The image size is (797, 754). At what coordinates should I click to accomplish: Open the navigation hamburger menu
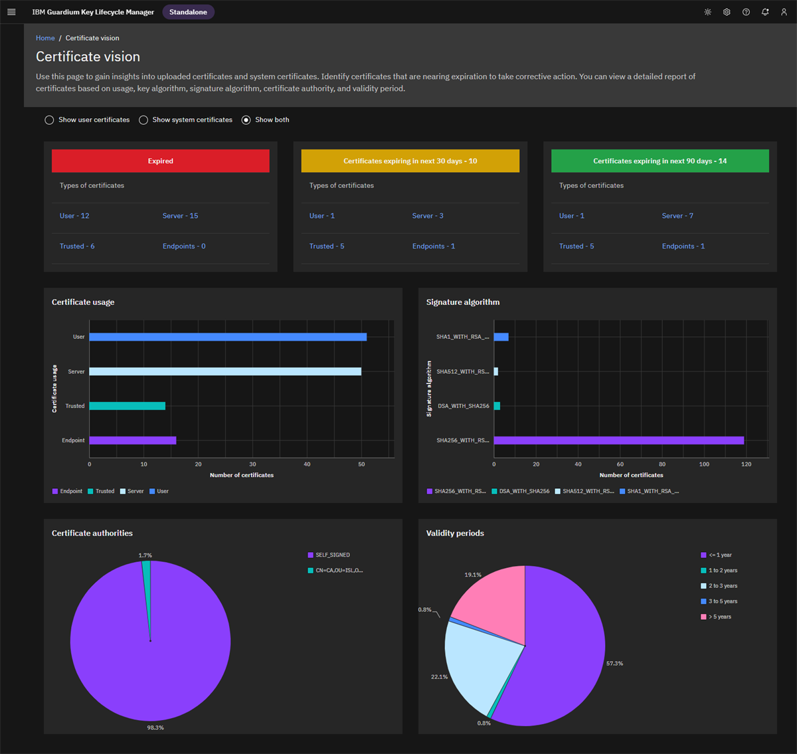11,11
